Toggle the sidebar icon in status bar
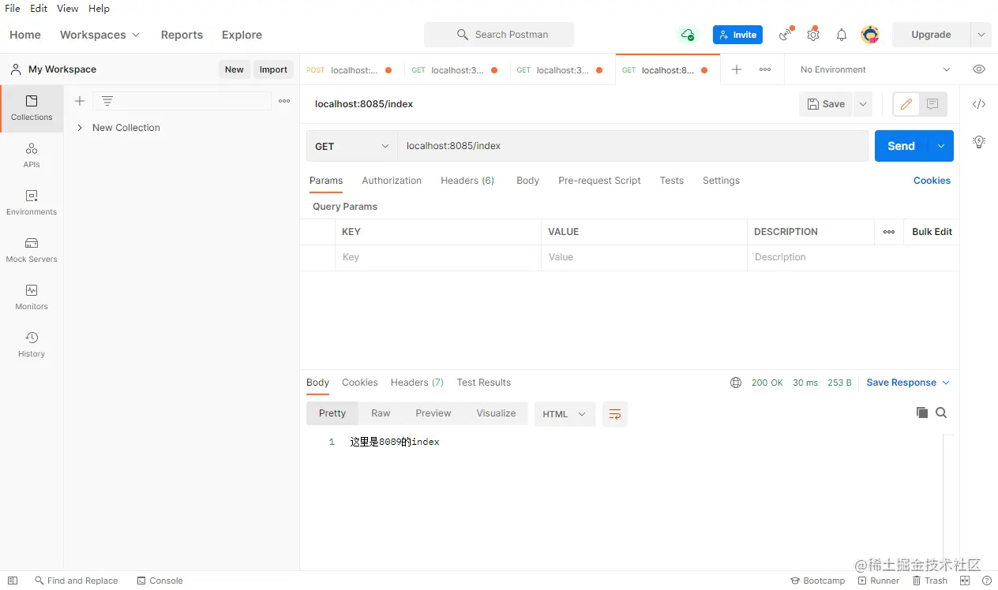The width and height of the screenshot is (998, 590). pos(13,581)
